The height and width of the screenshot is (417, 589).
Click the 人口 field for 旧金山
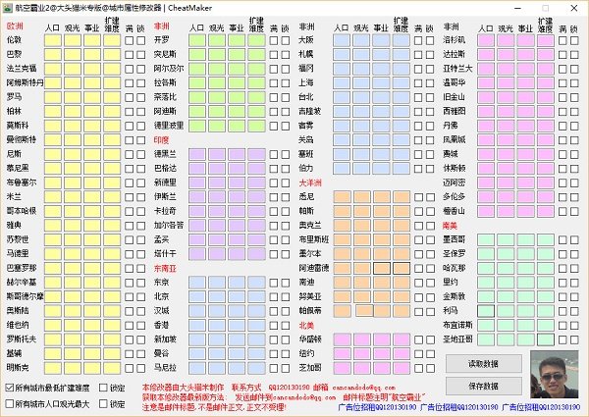[486, 97]
